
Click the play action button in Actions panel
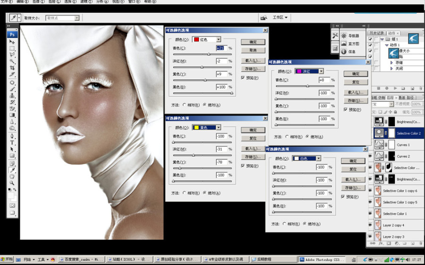click(x=395, y=88)
